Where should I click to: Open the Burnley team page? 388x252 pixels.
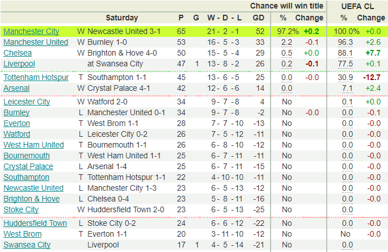(16, 112)
